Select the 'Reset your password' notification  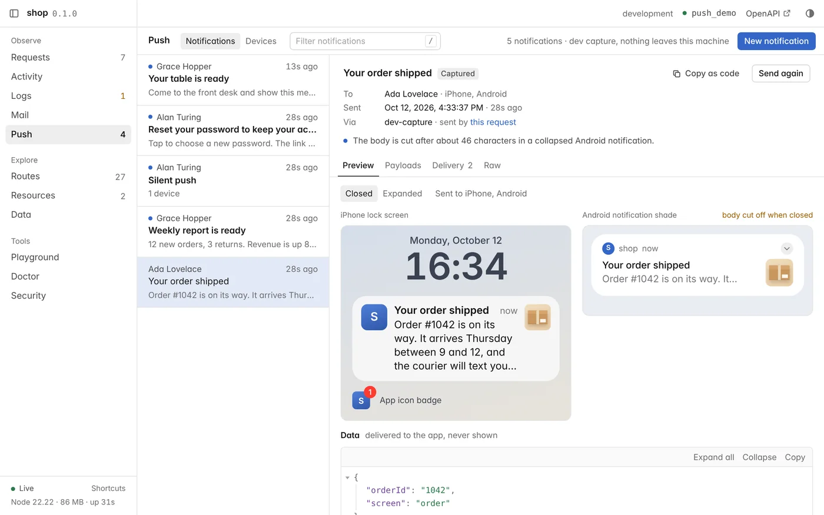(x=233, y=131)
